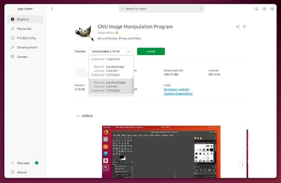281x183 pixels.
Task: Click the green update badge beside Manage
Action: [x=37, y=163]
